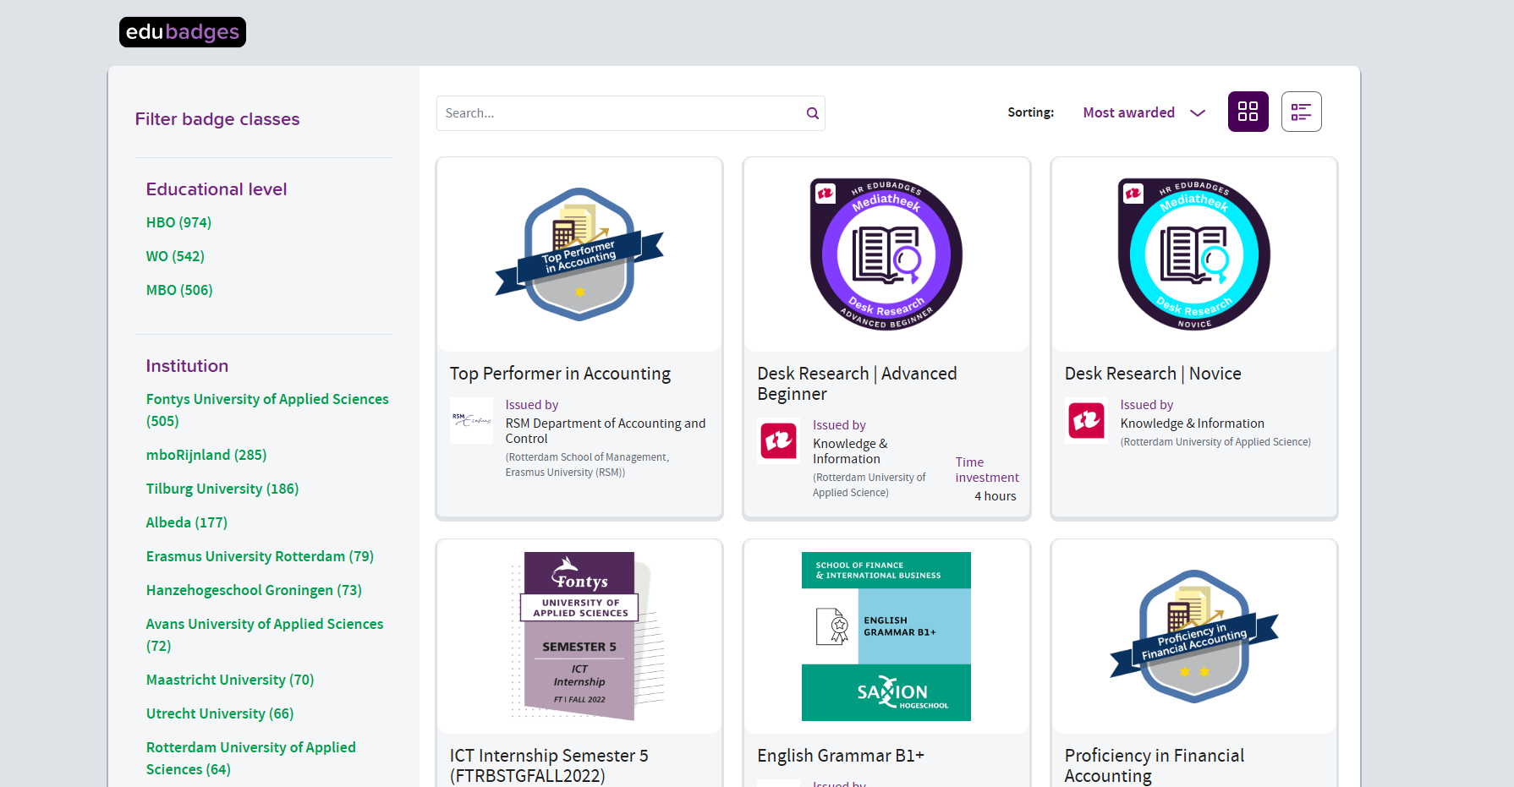Open Top Performer in Accounting badge image
The image size is (1514, 787).
(x=579, y=254)
